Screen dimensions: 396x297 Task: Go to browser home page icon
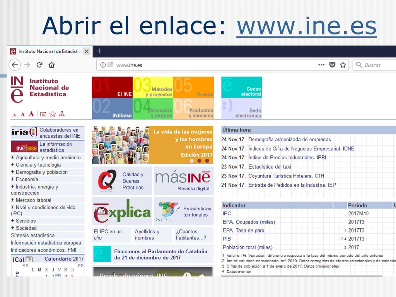[51, 65]
